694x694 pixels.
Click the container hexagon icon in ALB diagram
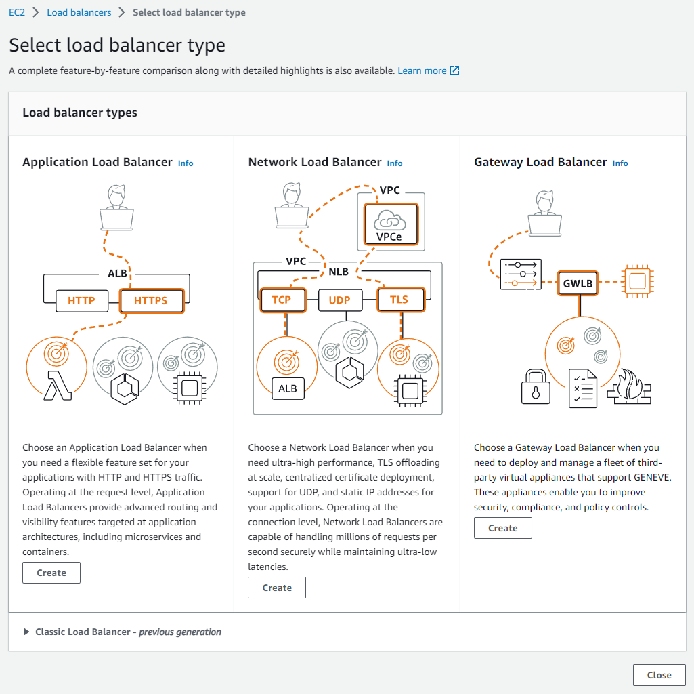[x=125, y=388]
